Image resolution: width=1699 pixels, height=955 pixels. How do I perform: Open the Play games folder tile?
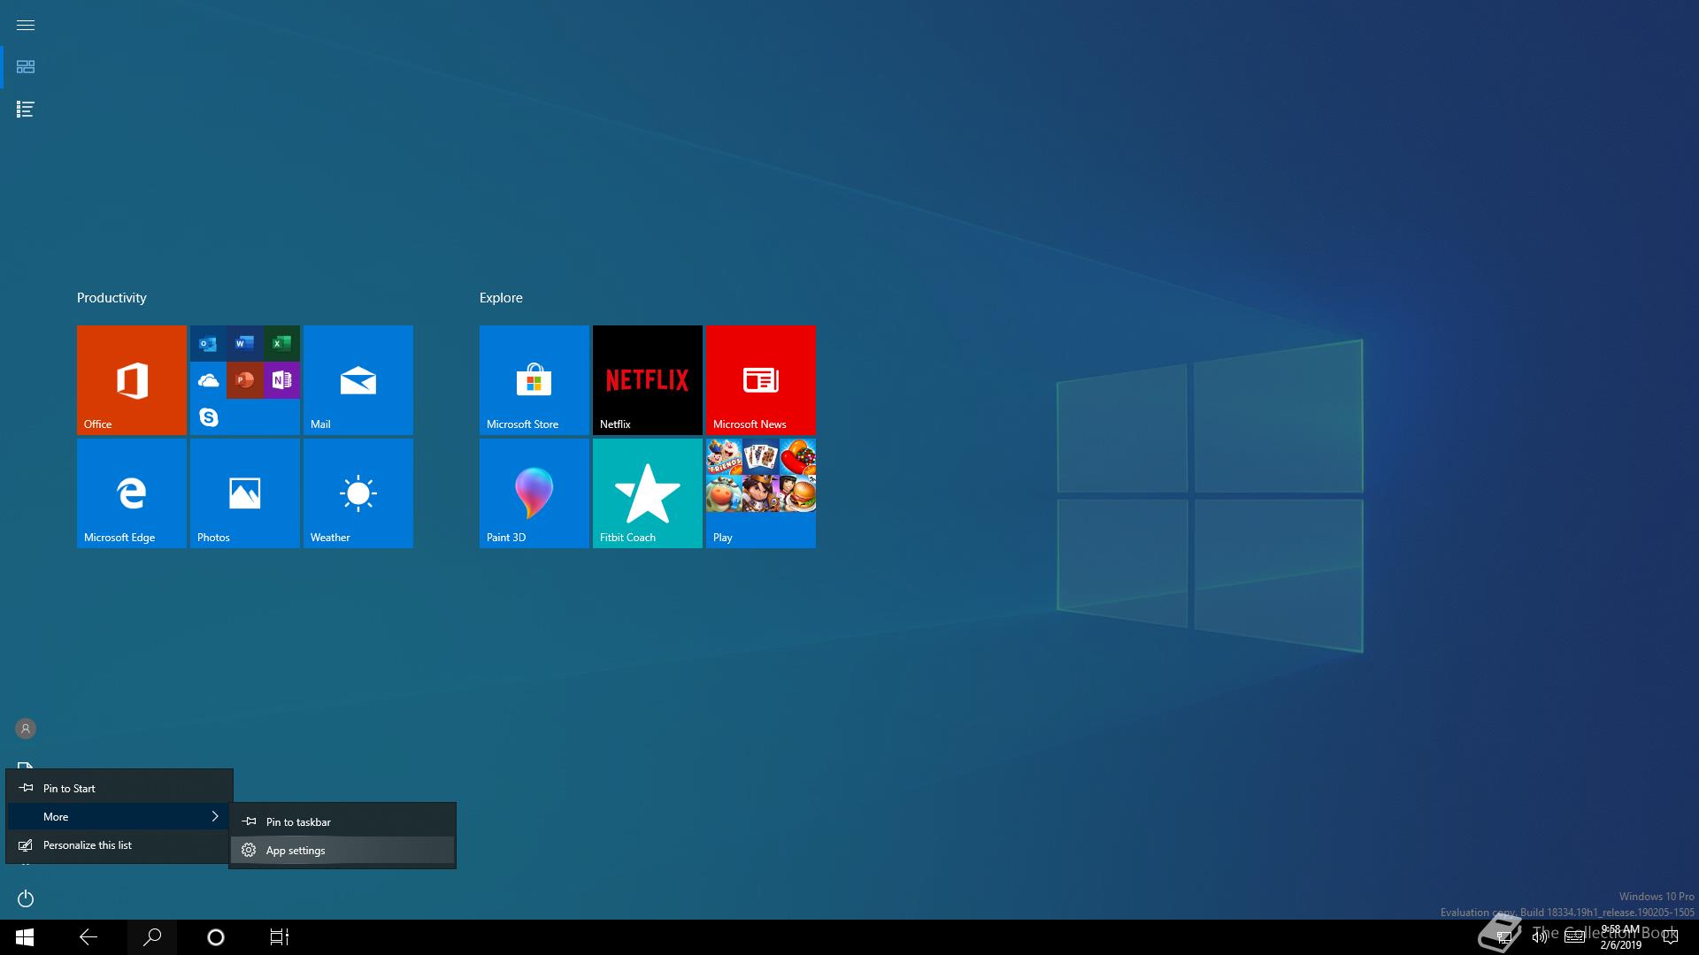[x=760, y=493]
